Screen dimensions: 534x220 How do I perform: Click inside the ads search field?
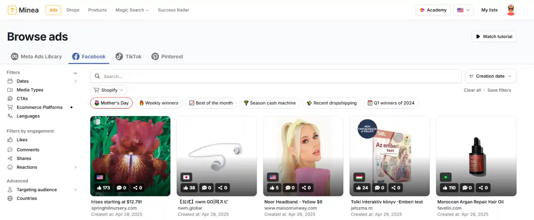(252, 76)
